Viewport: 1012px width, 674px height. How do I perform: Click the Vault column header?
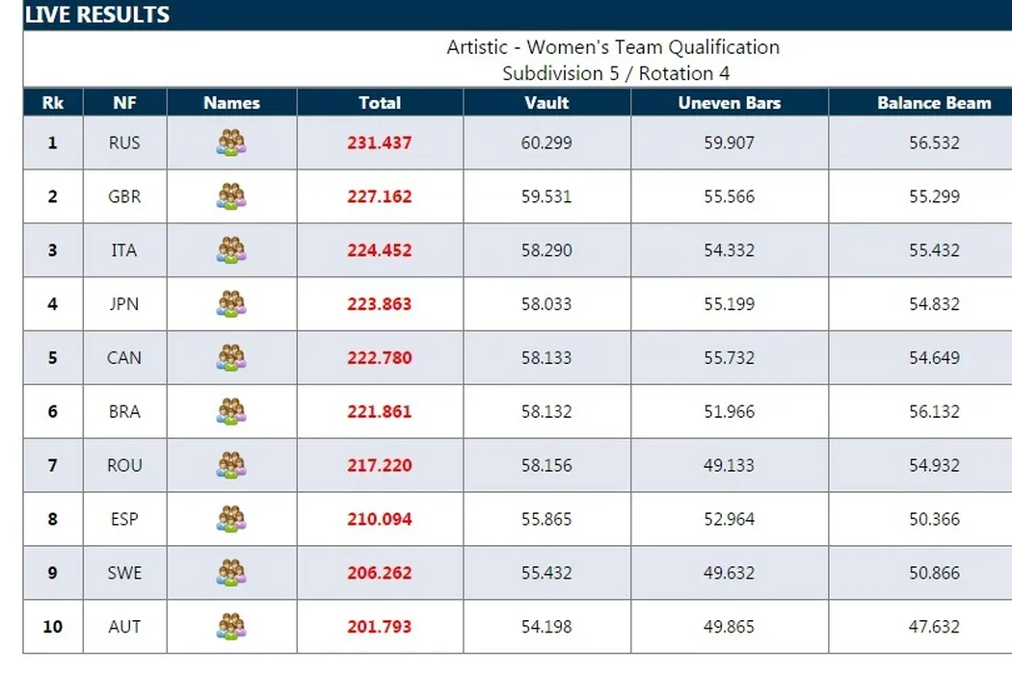pos(546,103)
